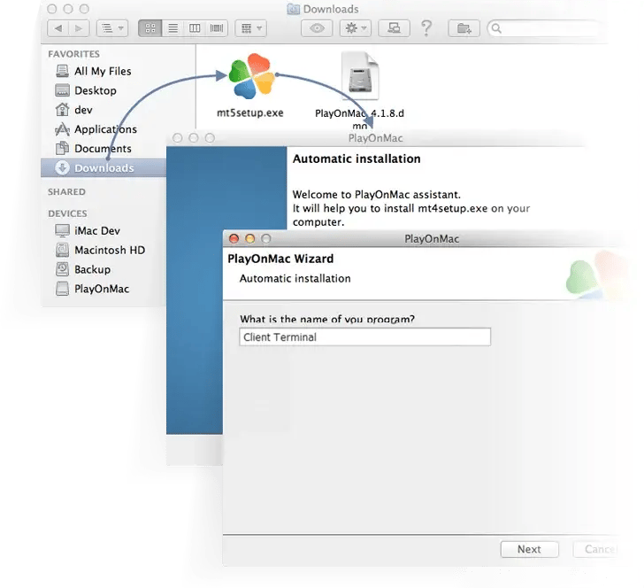Viewport: 644px width, 588px height.
Task: Click the FAVORITES sidebar section header
Action: [74, 54]
